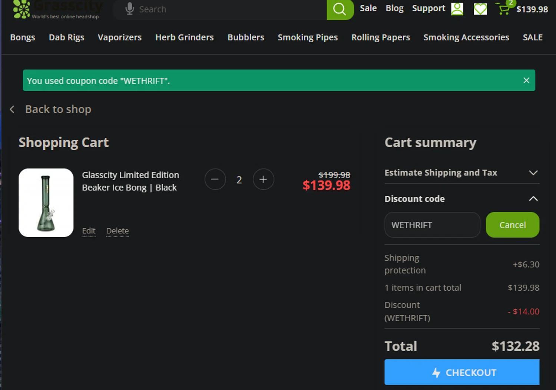Close the coupon code notification
This screenshot has height=390, width=556.
(526, 80)
